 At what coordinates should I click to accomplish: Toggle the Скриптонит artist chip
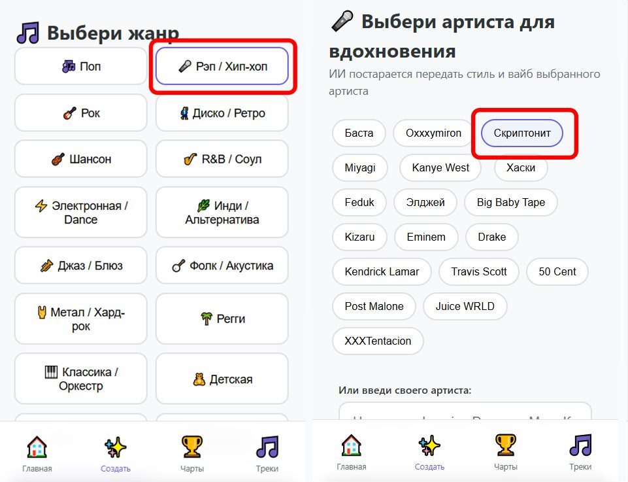pos(521,133)
